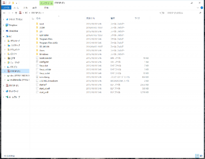Image resolution: width=205 pixels, height=159 pixels.
Task: Click the OneDrive cloud icon
Action: [7, 31]
